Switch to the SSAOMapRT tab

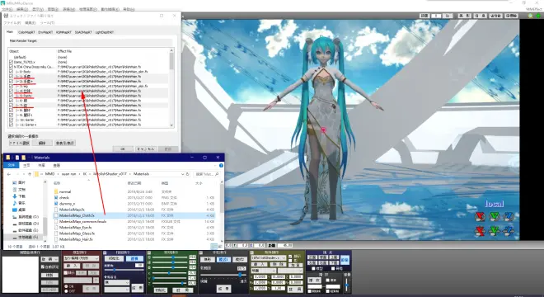pyautogui.click(x=83, y=32)
